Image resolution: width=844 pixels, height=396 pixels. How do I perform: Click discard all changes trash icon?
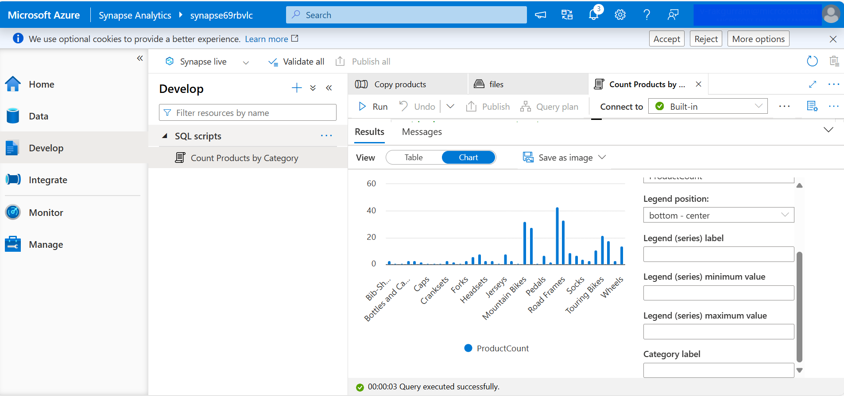click(x=834, y=61)
